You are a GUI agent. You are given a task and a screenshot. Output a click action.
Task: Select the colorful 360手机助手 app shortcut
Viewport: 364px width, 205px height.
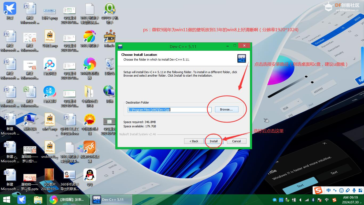pos(90,39)
